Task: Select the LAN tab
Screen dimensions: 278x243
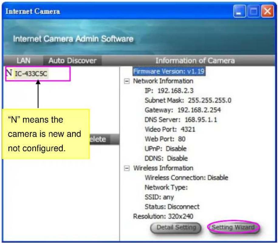Action: point(23,61)
